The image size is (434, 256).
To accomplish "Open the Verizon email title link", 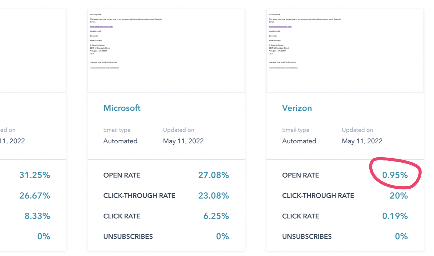I will [297, 108].
